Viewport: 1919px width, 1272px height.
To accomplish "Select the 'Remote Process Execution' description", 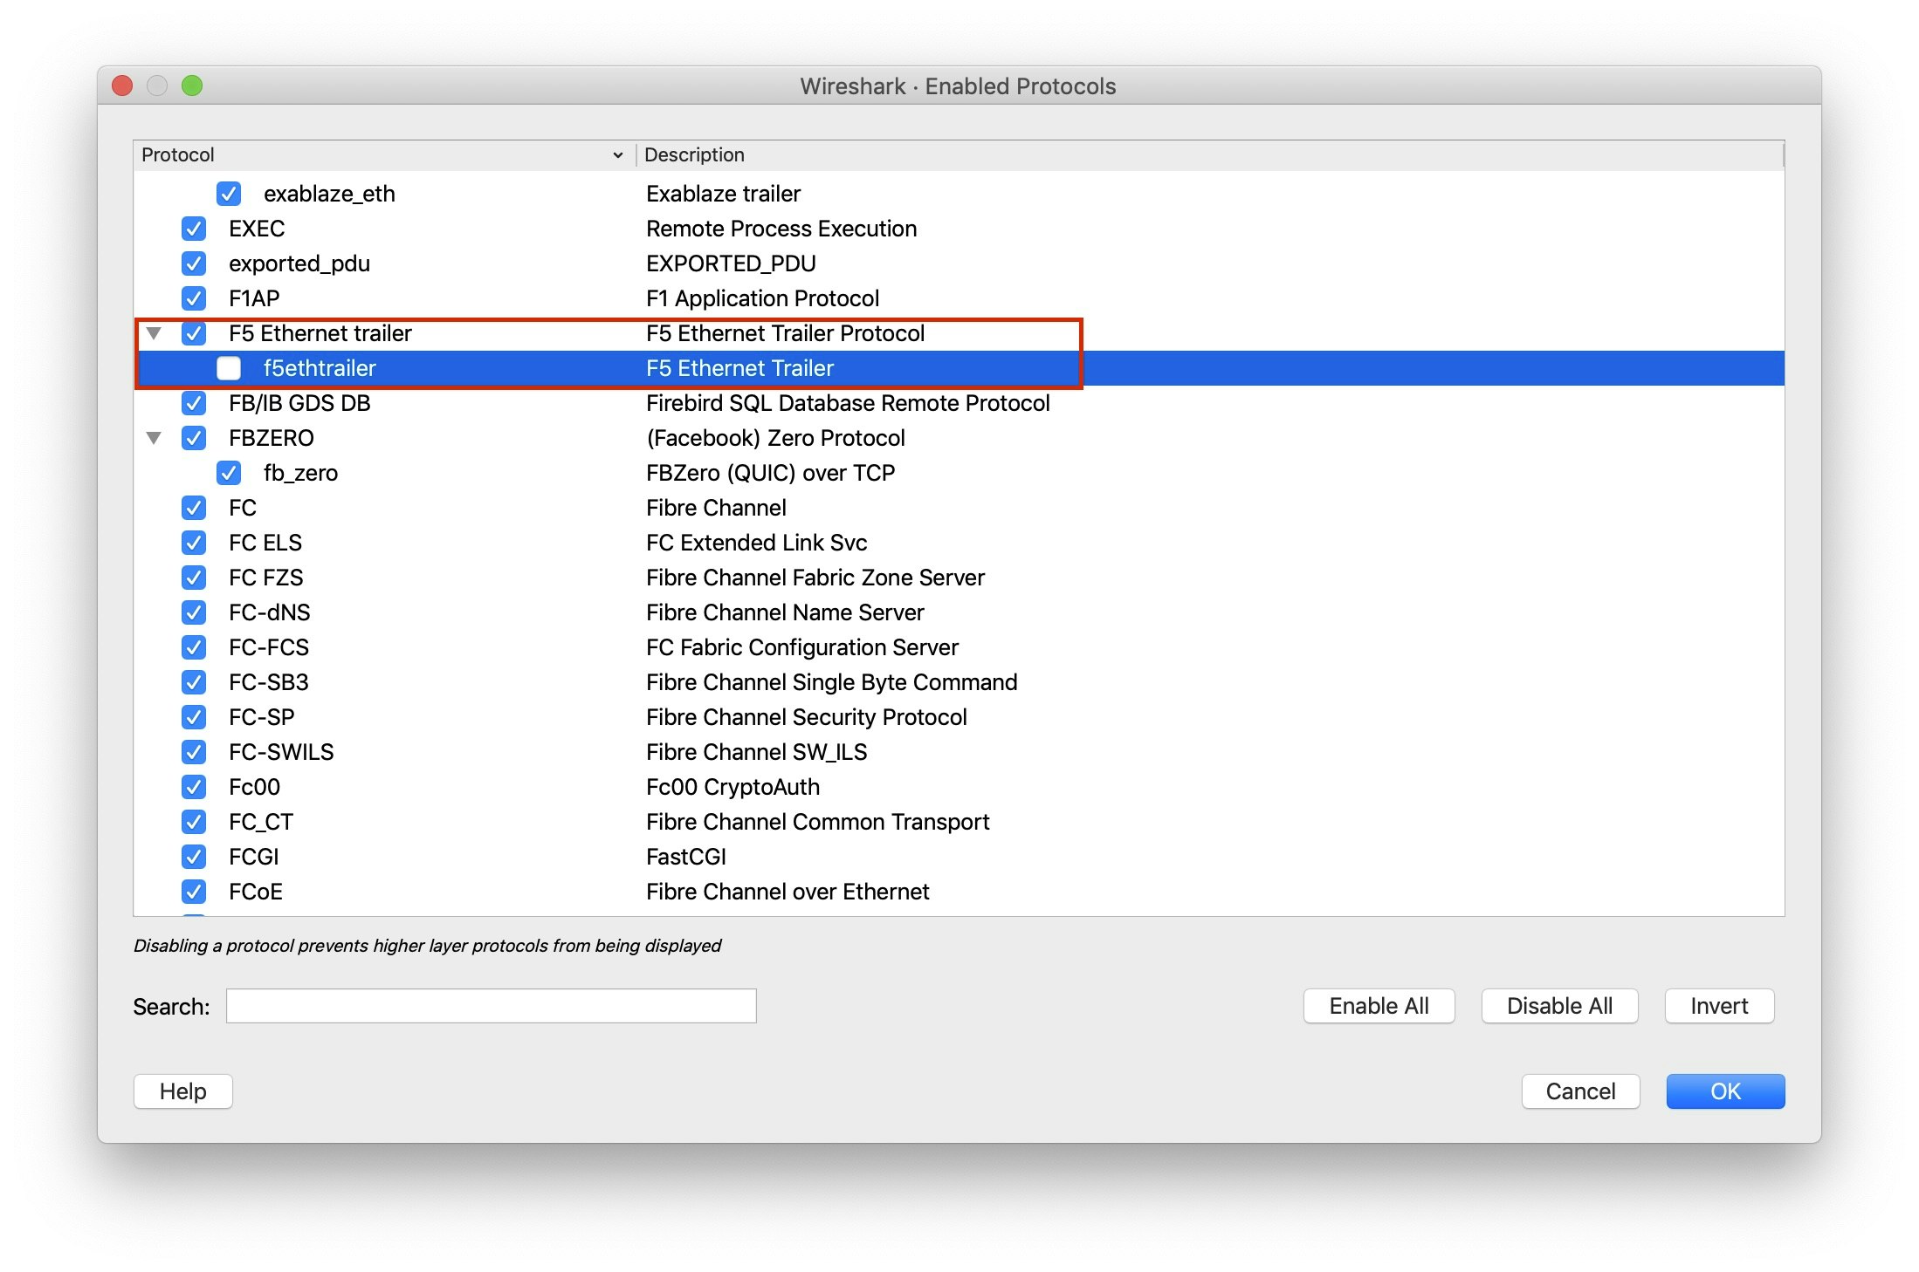I will (781, 229).
